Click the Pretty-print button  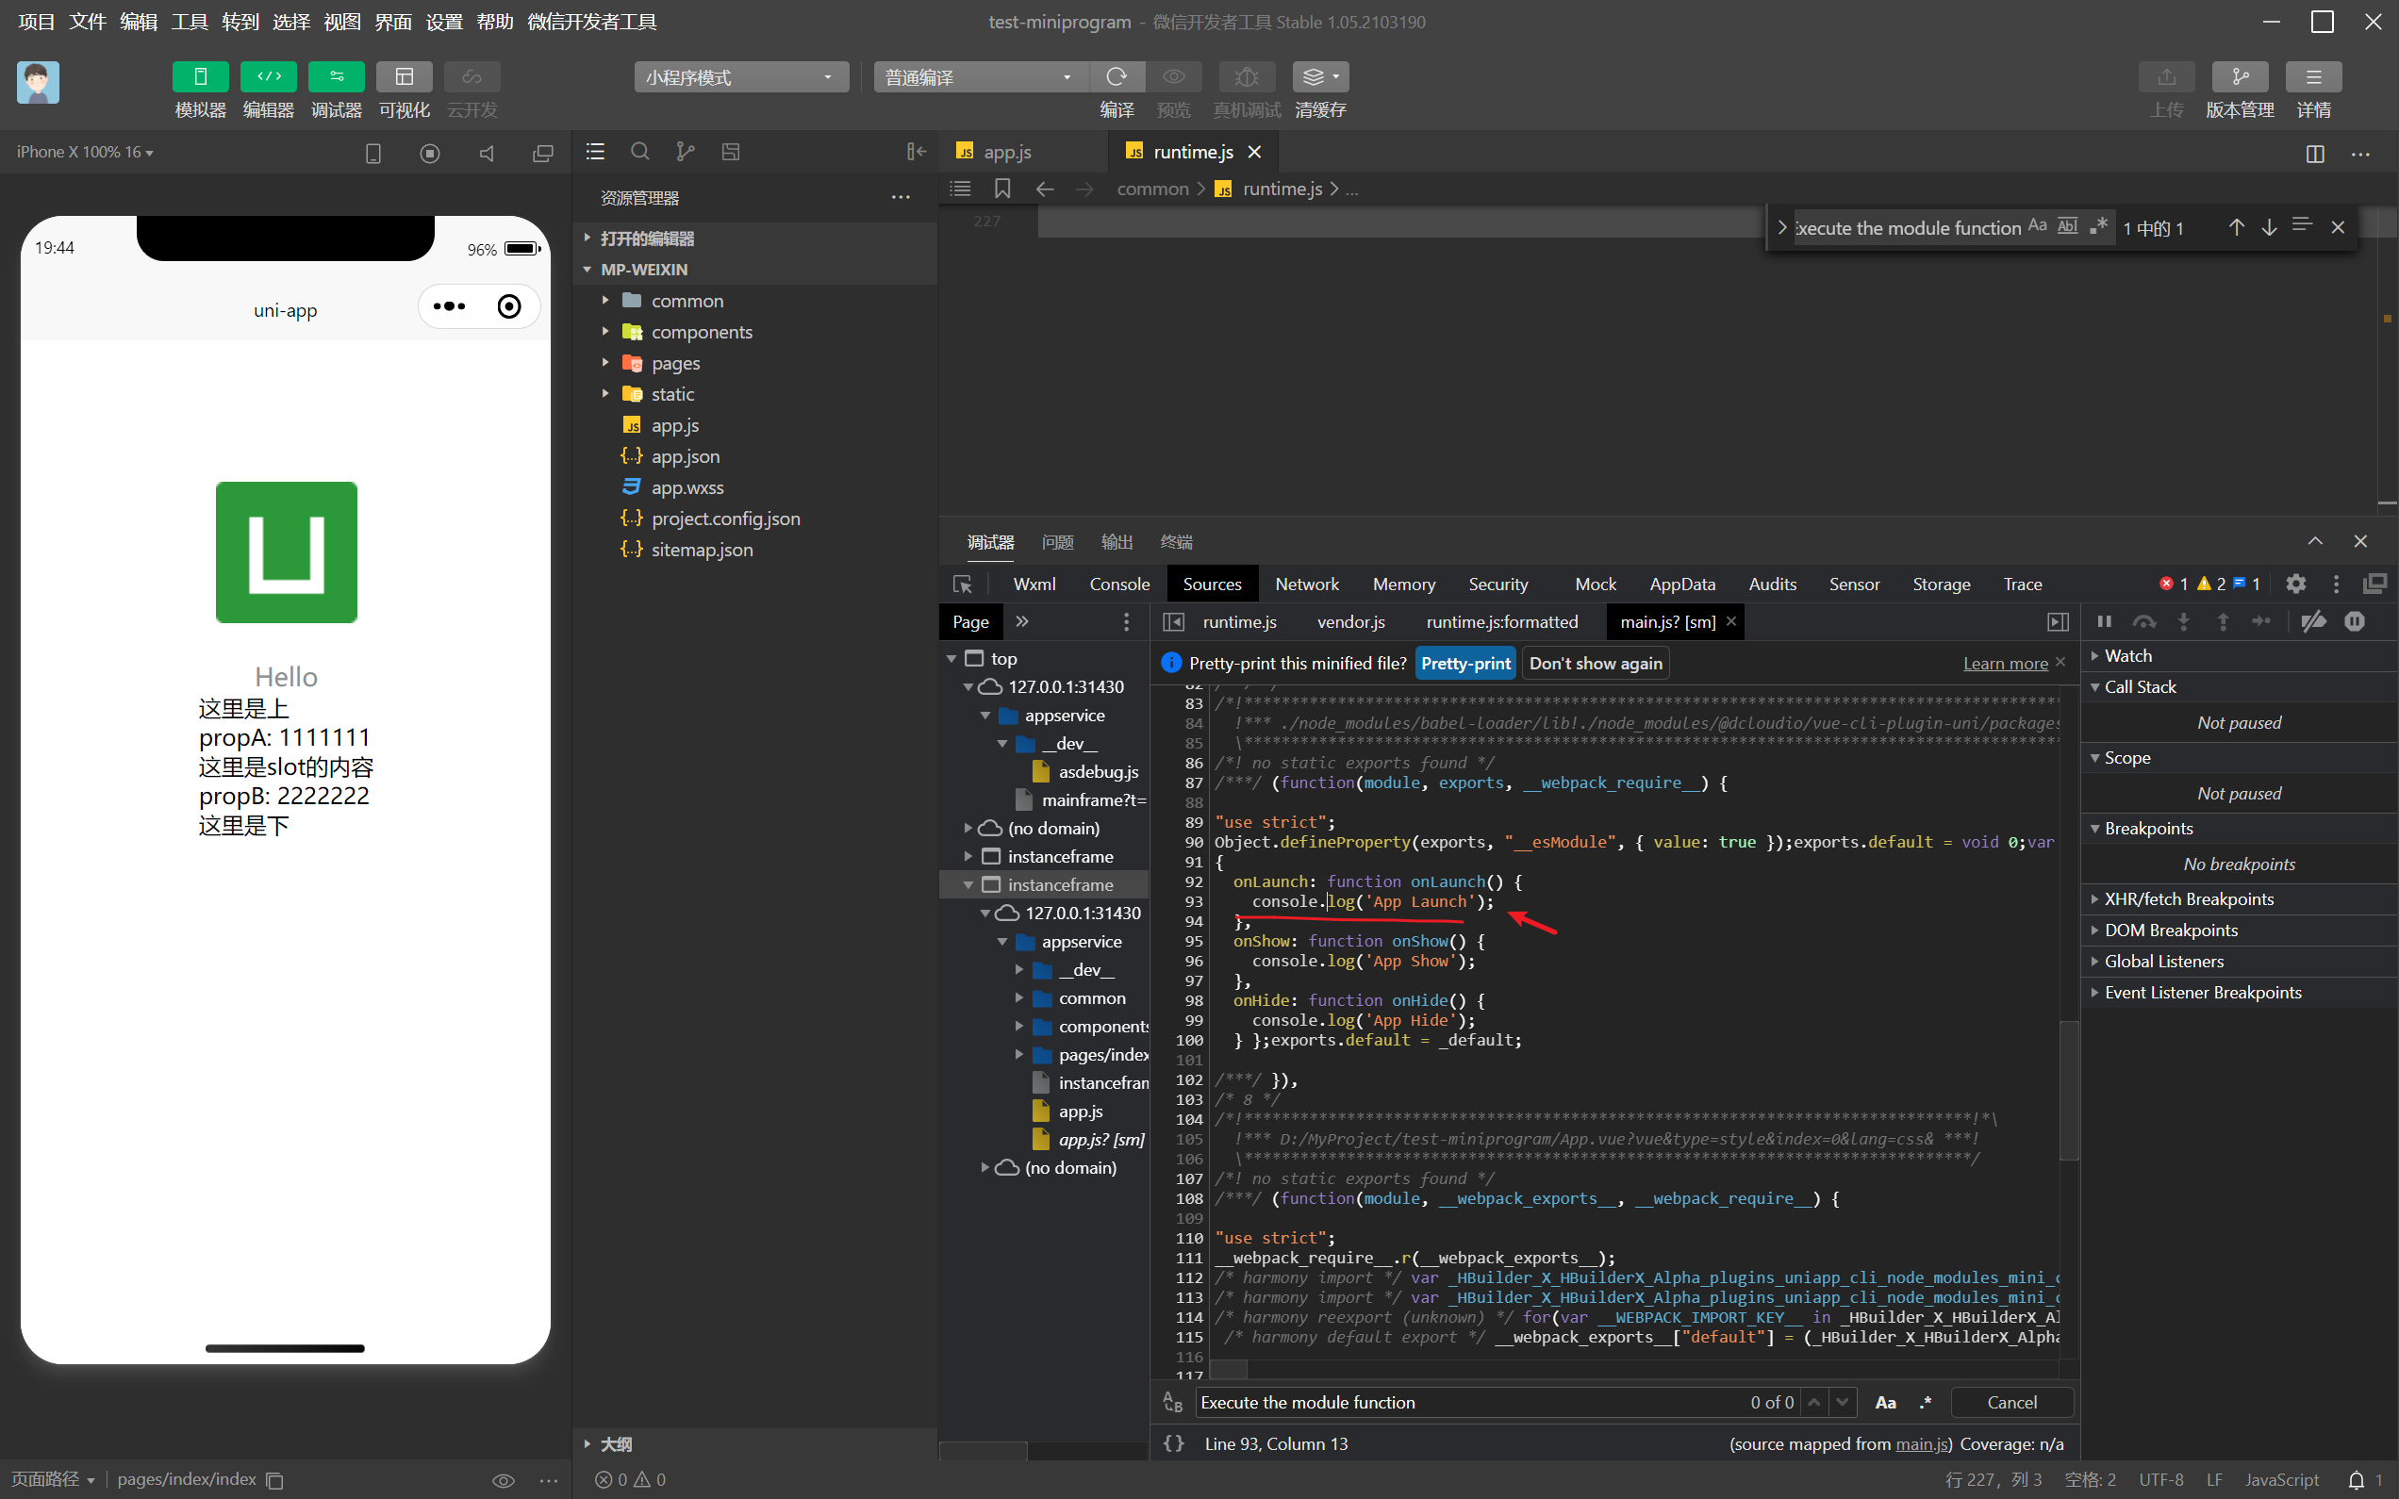click(1464, 664)
